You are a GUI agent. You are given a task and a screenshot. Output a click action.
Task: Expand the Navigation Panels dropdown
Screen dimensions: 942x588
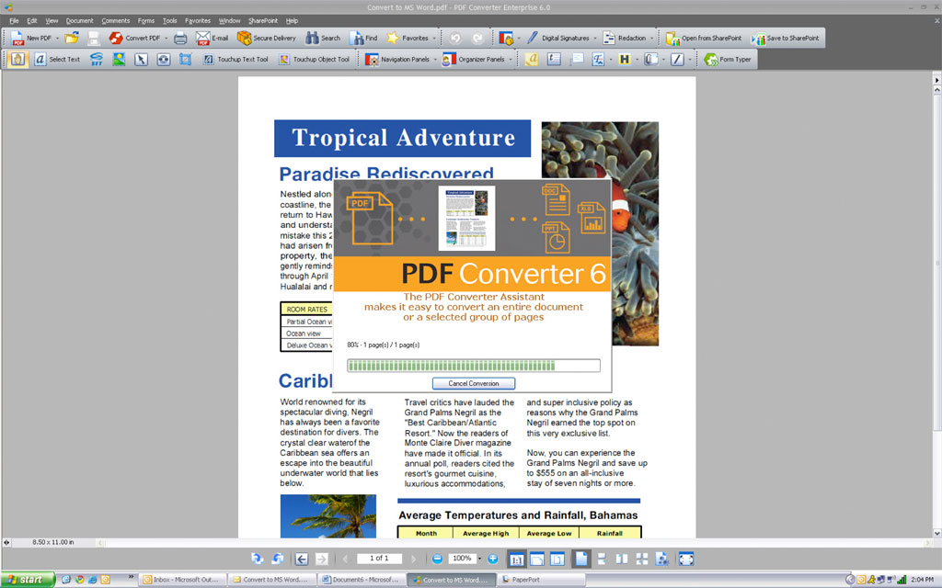[433, 59]
